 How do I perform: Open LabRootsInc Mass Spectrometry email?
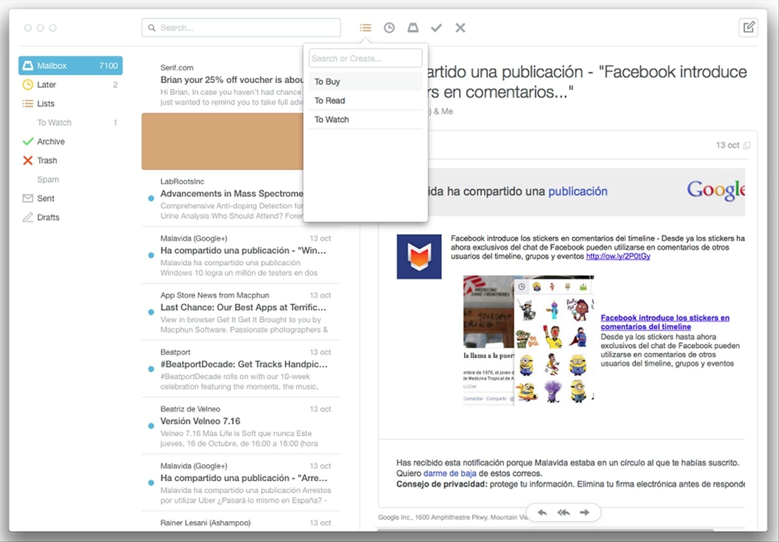coord(222,198)
